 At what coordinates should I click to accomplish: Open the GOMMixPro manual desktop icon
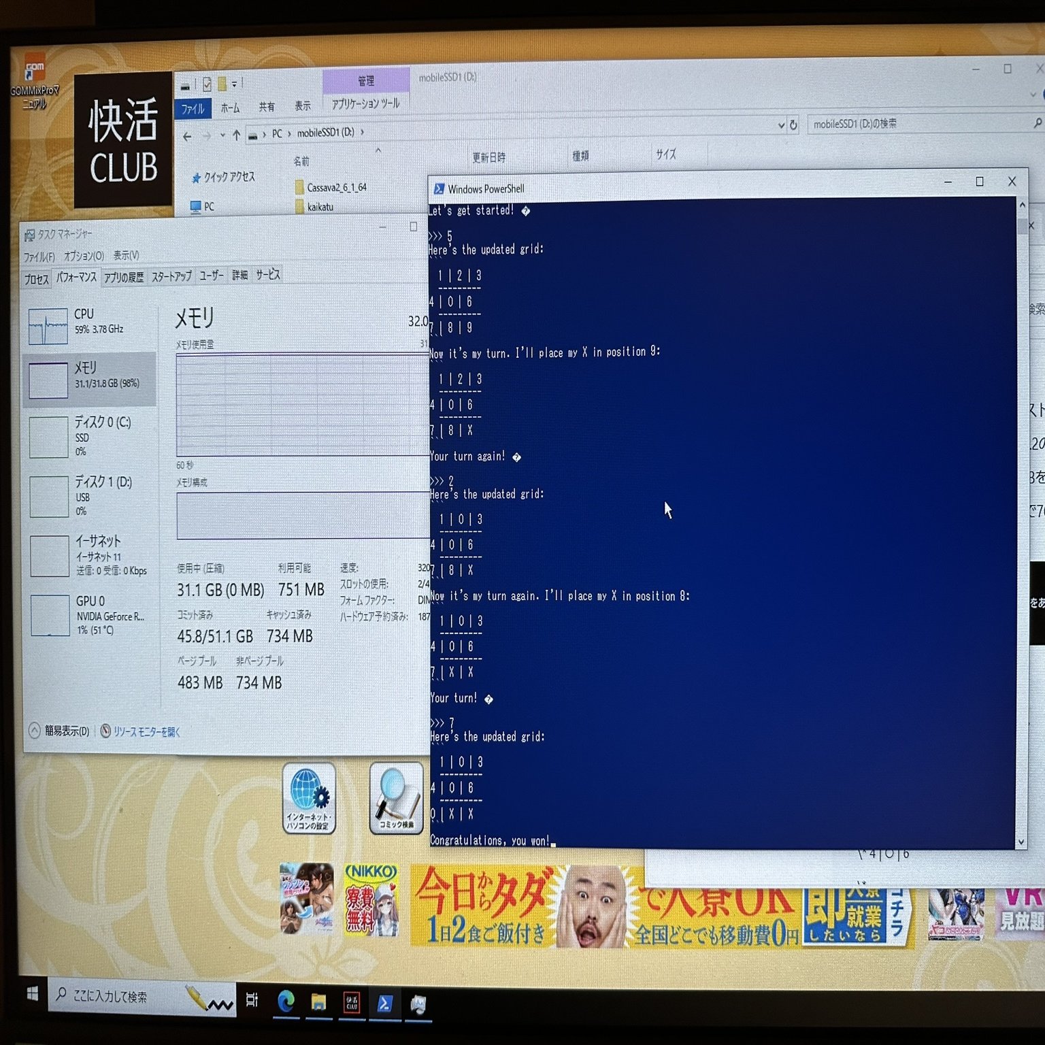pos(34,83)
